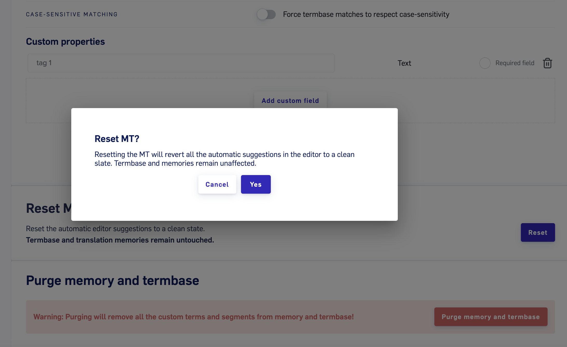Click the bold Termbase and translation memories sentence
The image size is (567, 347).
tap(120, 240)
